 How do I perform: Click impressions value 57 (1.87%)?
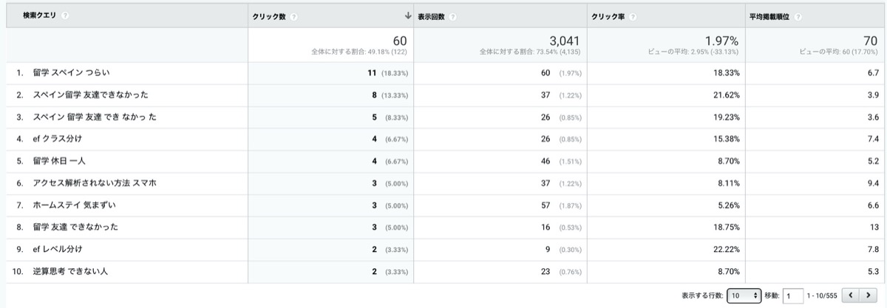pyautogui.click(x=562, y=205)
